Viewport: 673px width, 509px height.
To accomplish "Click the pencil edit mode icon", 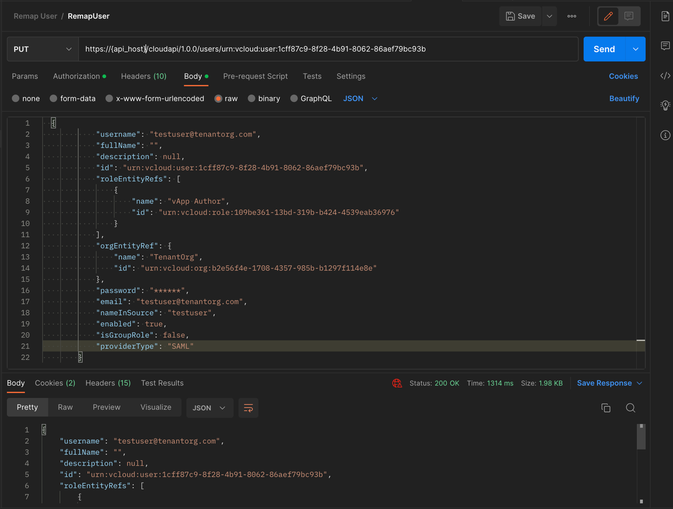I will click(608, 16).
